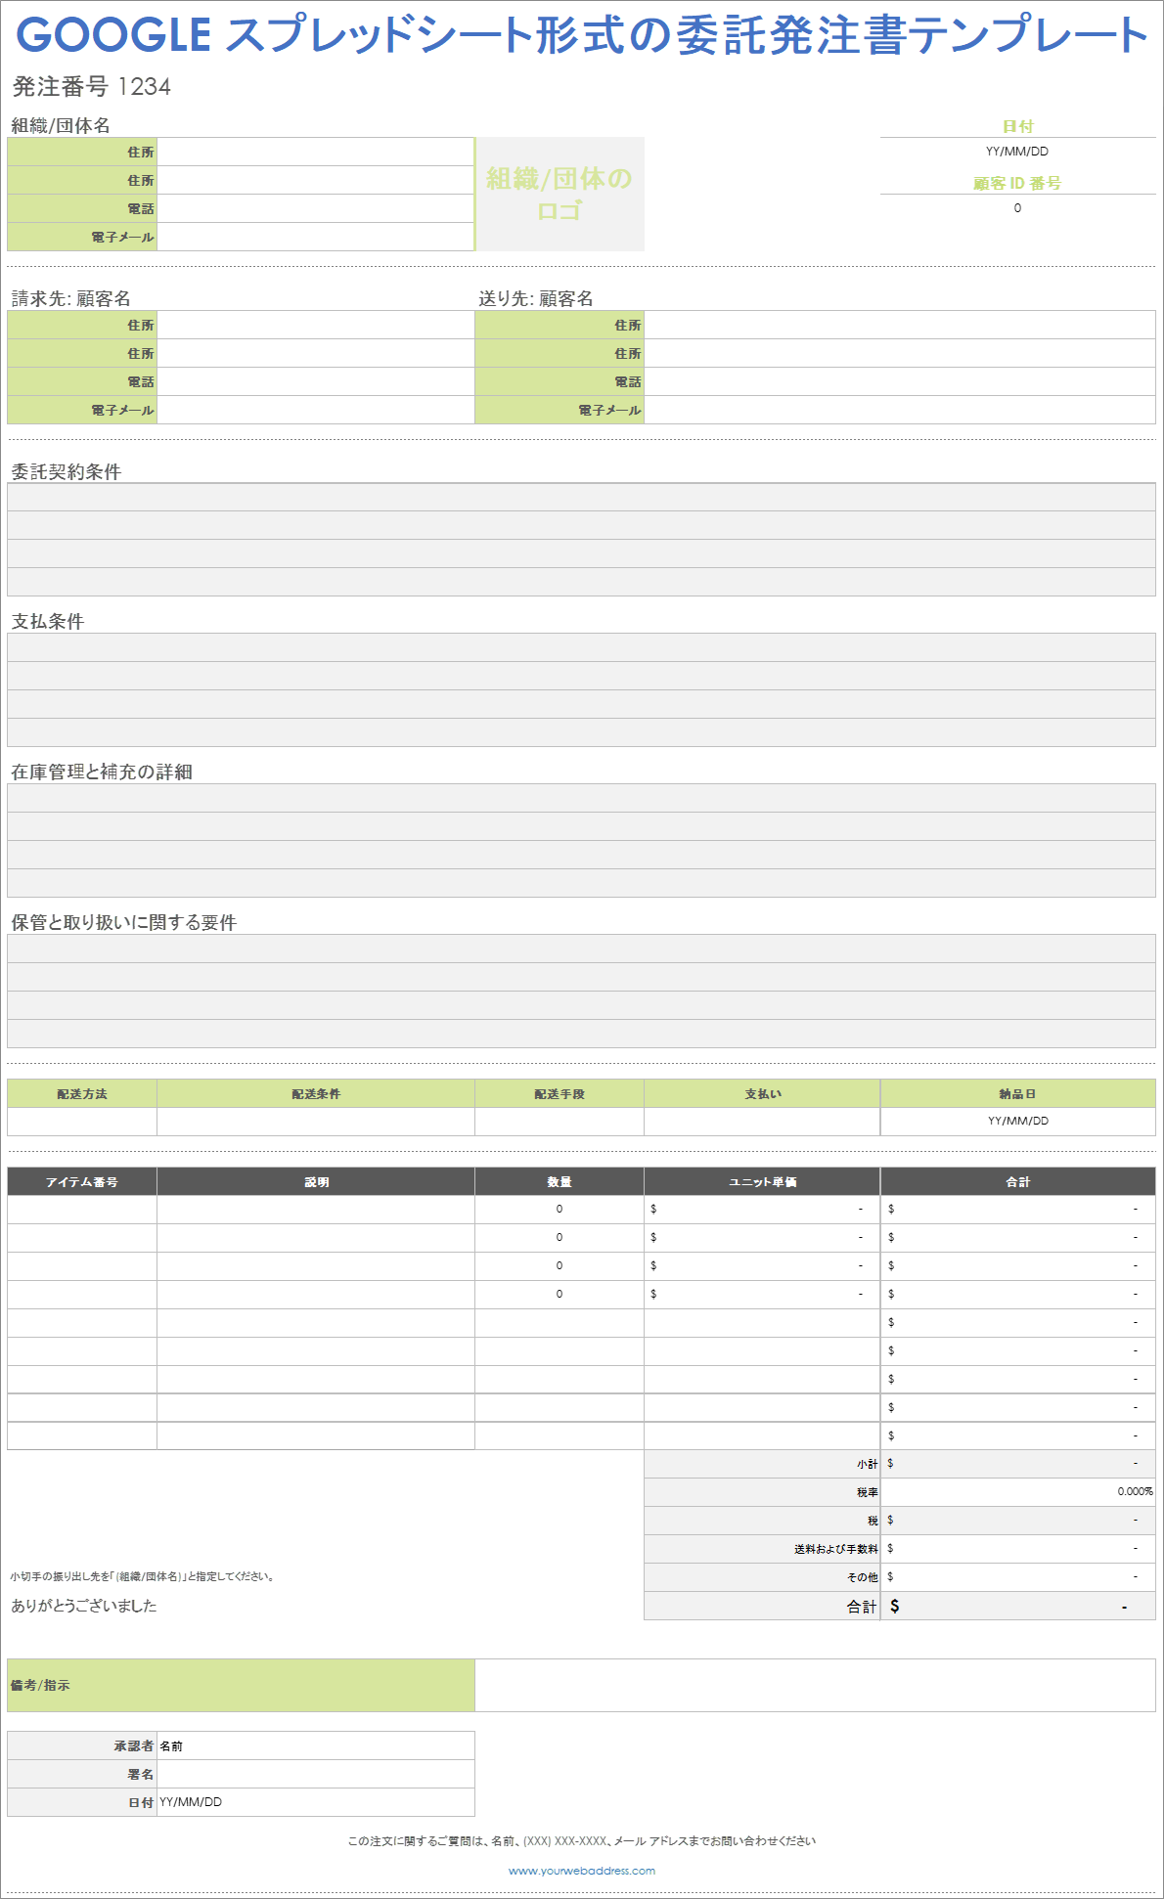
Task: Click the first row under 委託契約条件
Action: click(581, 497)
